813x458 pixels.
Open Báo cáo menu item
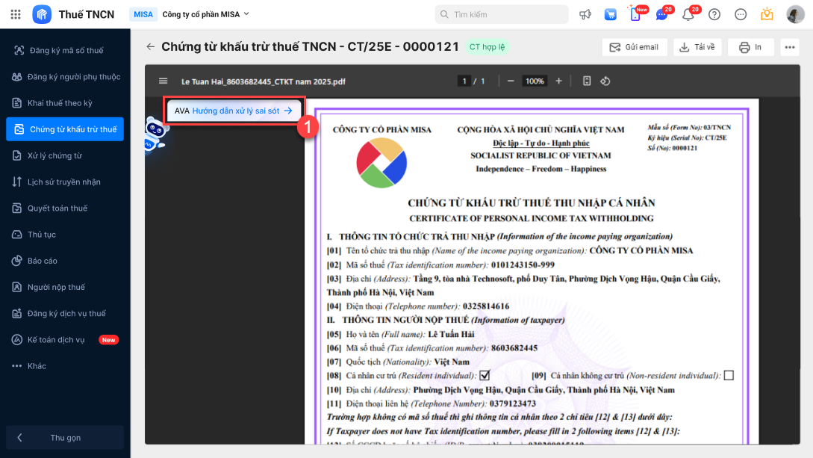pyautogui.click(x=65, y=261)
